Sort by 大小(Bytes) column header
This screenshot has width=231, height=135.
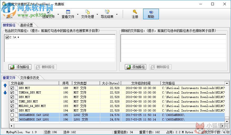111,83
